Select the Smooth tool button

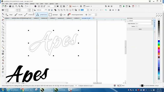[x=18, y=15]
